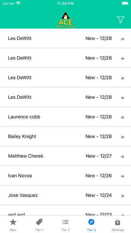The image size is (131, 233).
Task: Tap the ACE Rent to Own logo
Action: tap(65, 20)
